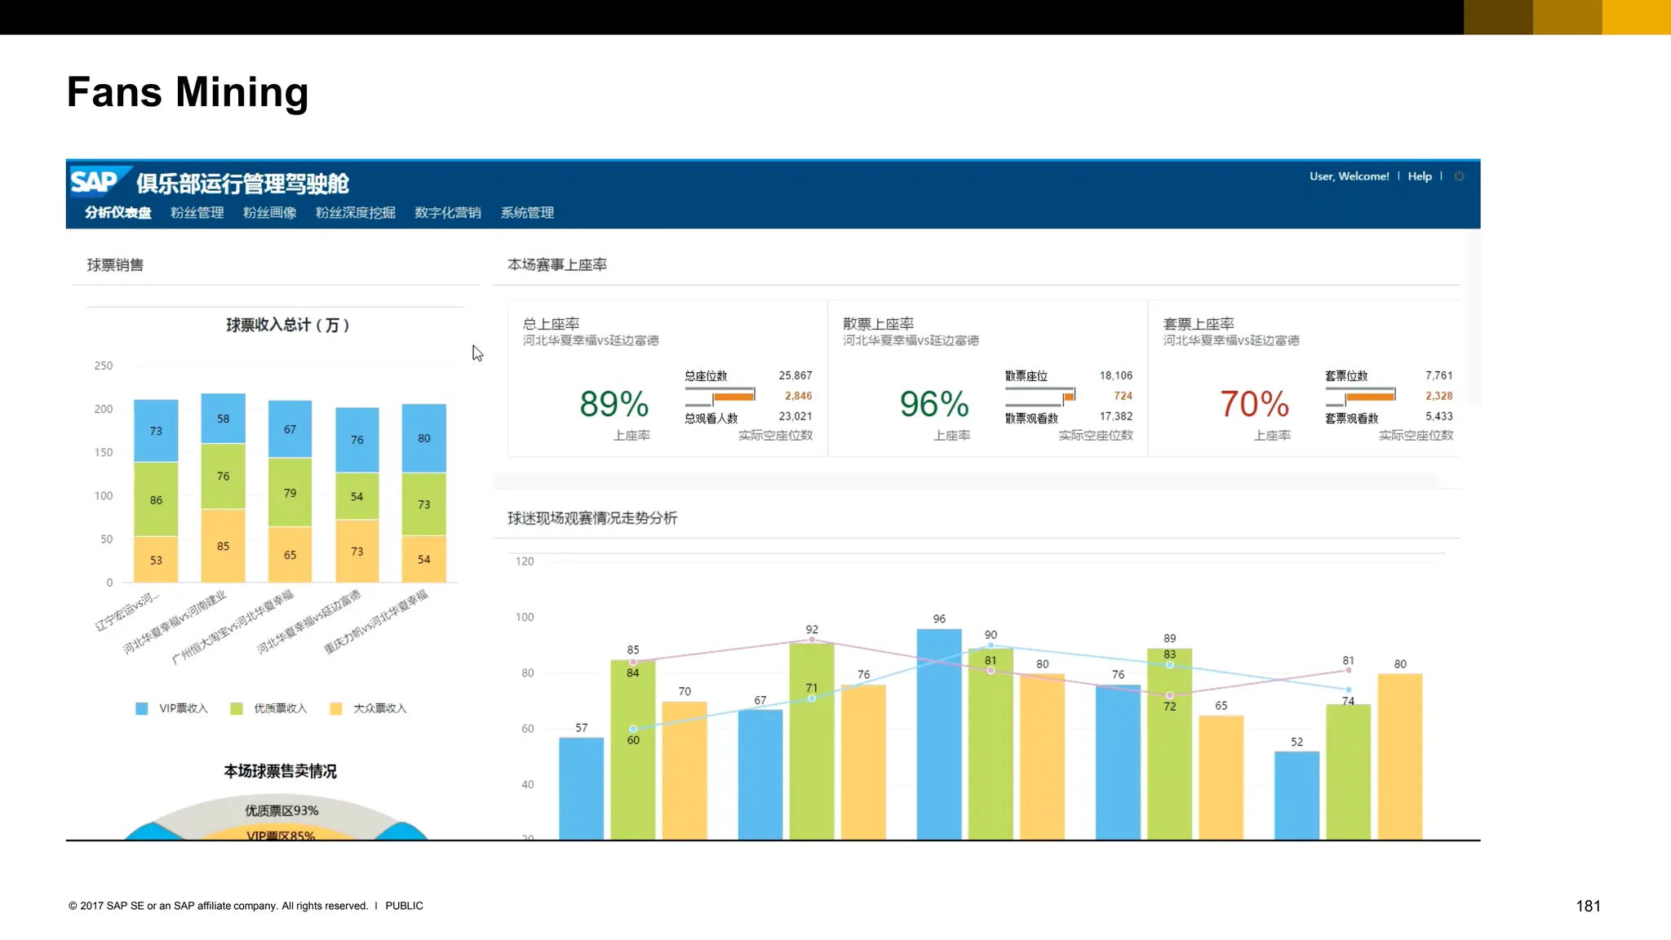Toggle VIP票收入 legend blue square
Viewport: 1671px width, 940px height.
coord(142,708)
